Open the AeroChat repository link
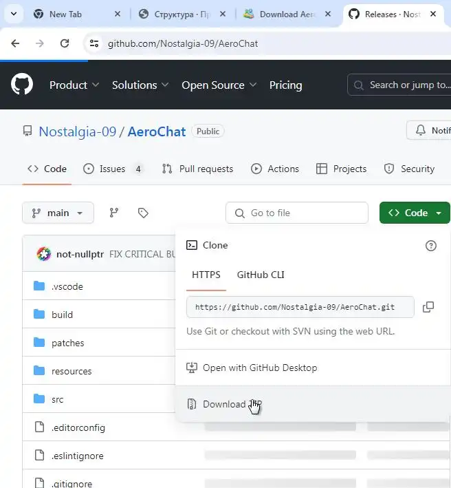The width and height of the screenshot is (451, 488). pos(157,131)
